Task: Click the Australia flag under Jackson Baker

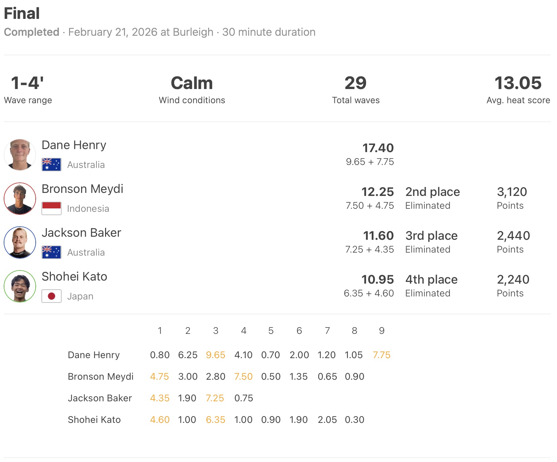Action: click(x=52, y=252)
